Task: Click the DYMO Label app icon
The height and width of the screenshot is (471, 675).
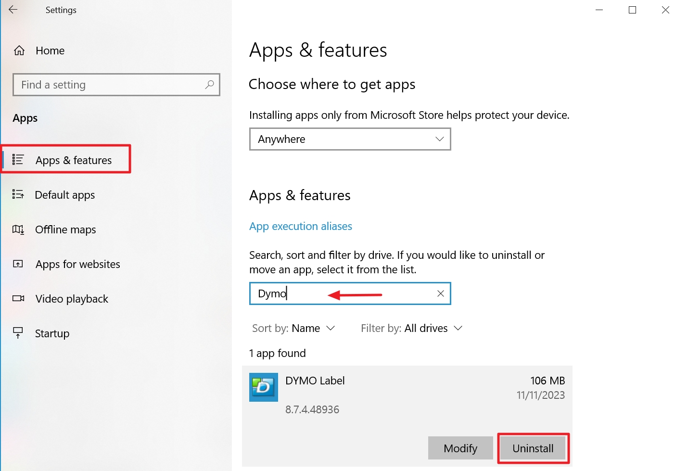Action: [x=264, y=387]
